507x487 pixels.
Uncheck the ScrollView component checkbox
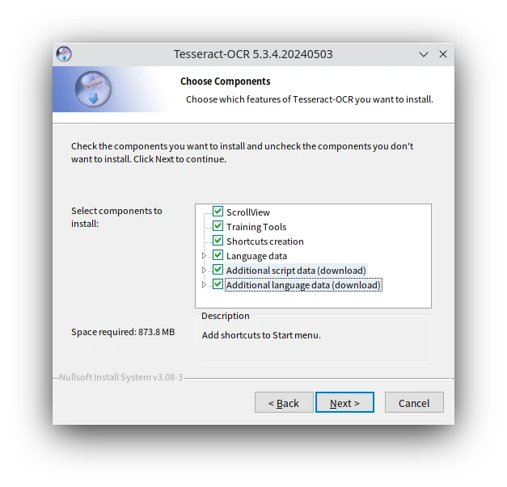(218, 212)
